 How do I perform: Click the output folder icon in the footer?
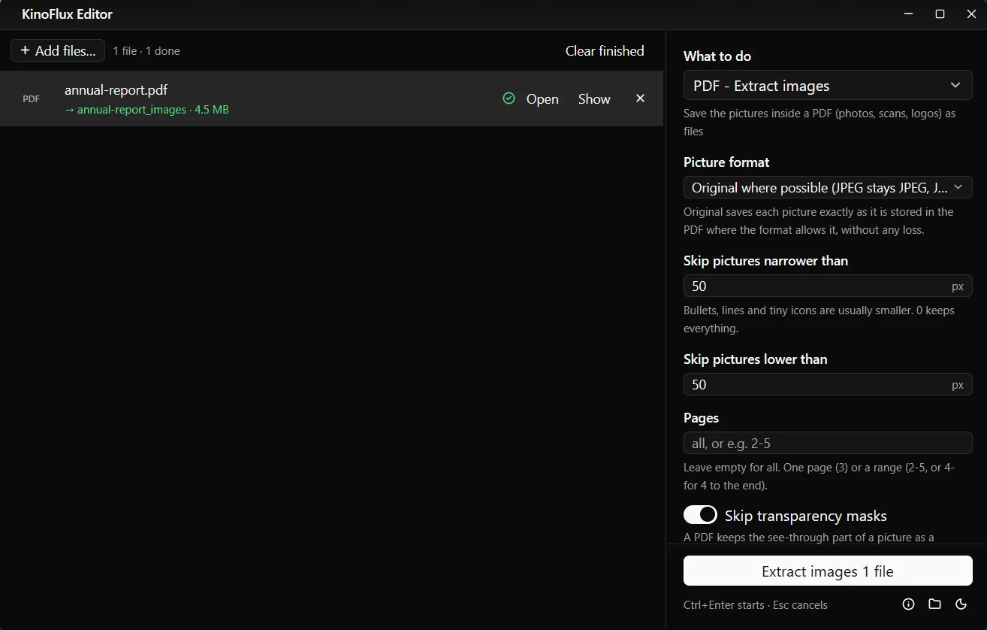coord(934,604)
